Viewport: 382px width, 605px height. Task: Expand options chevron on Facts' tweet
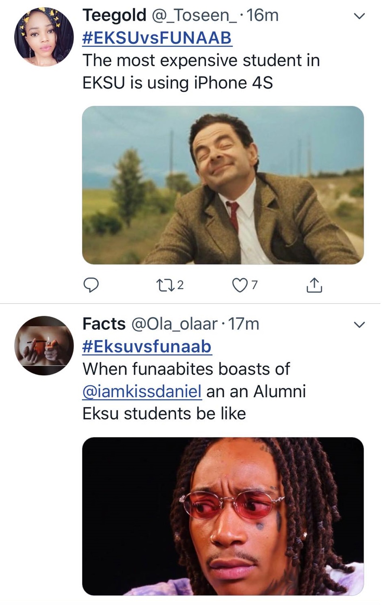(359, 325)
